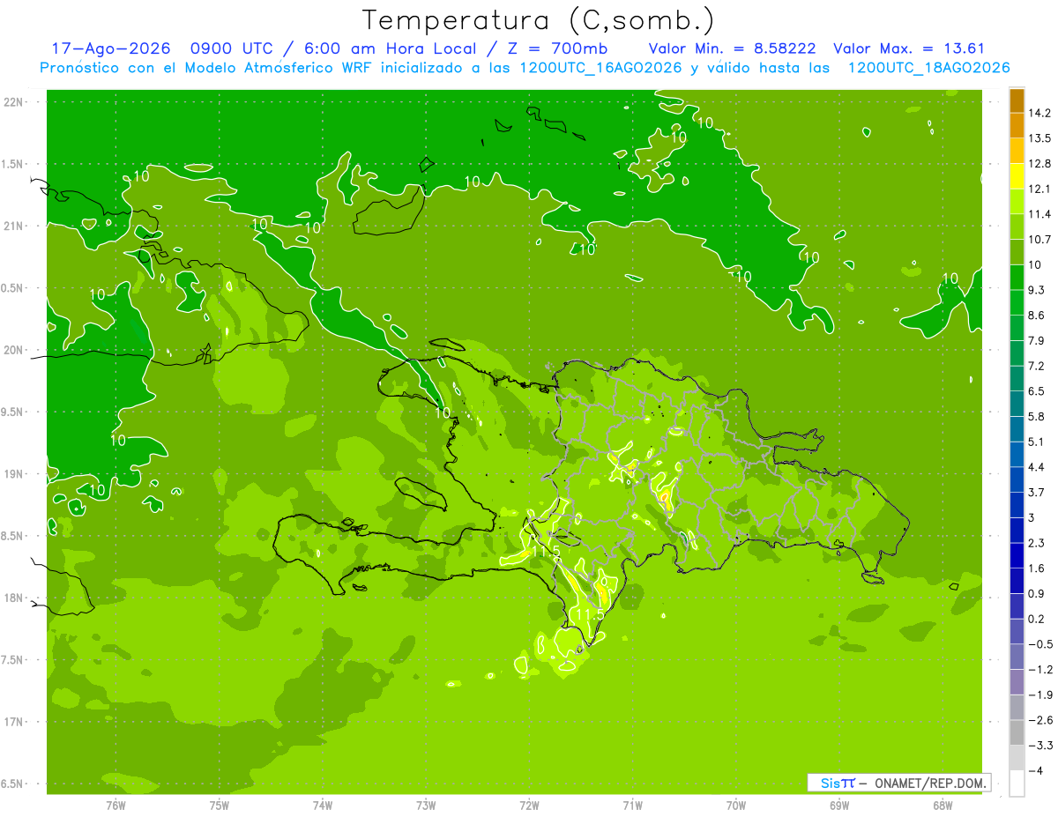Click the 20N latitude axis label
Screen dimensions: 1058x817
tap(12, 350)
